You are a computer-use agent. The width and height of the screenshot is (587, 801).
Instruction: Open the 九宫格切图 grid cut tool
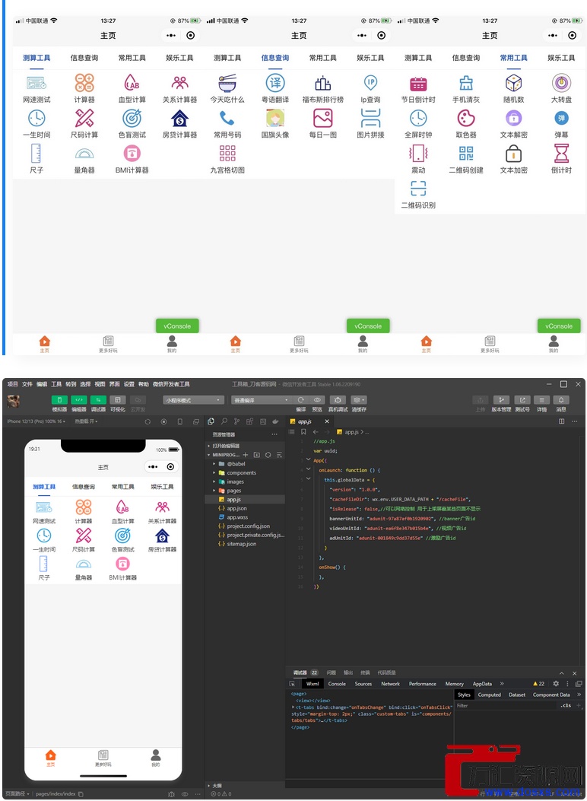pyautogui.click(x=227, y=153)
